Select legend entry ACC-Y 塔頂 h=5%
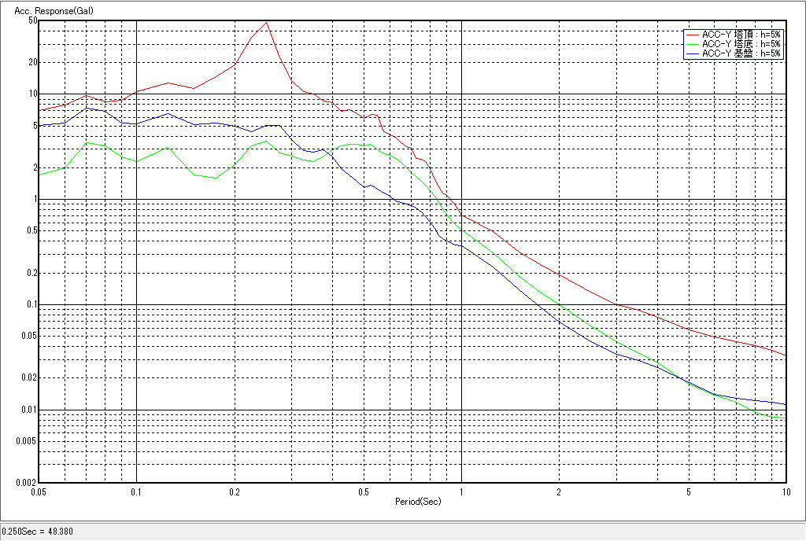The image size is (806, 541). 741,35
